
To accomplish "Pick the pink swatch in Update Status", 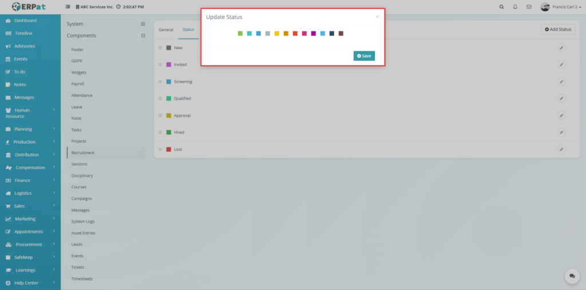I will [x=304, y=34].
